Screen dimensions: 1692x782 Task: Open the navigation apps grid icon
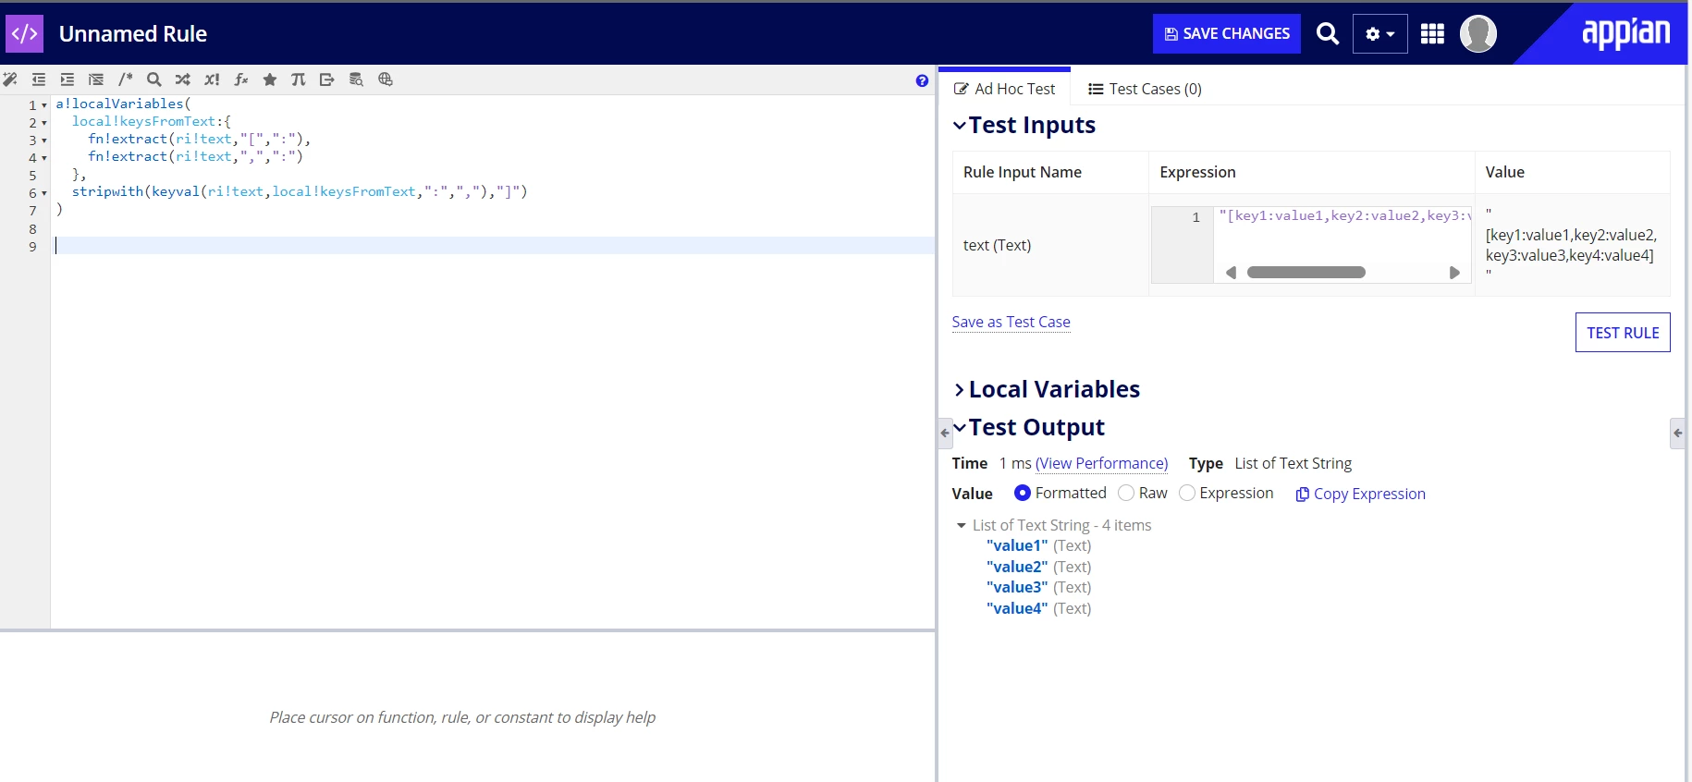pyautogui.click(x=1432, y=34)
